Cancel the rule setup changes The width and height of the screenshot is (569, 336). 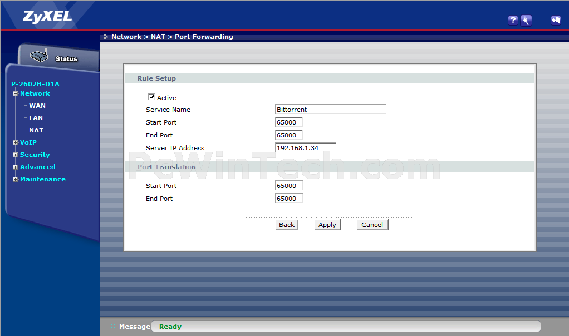coord(372,225)
